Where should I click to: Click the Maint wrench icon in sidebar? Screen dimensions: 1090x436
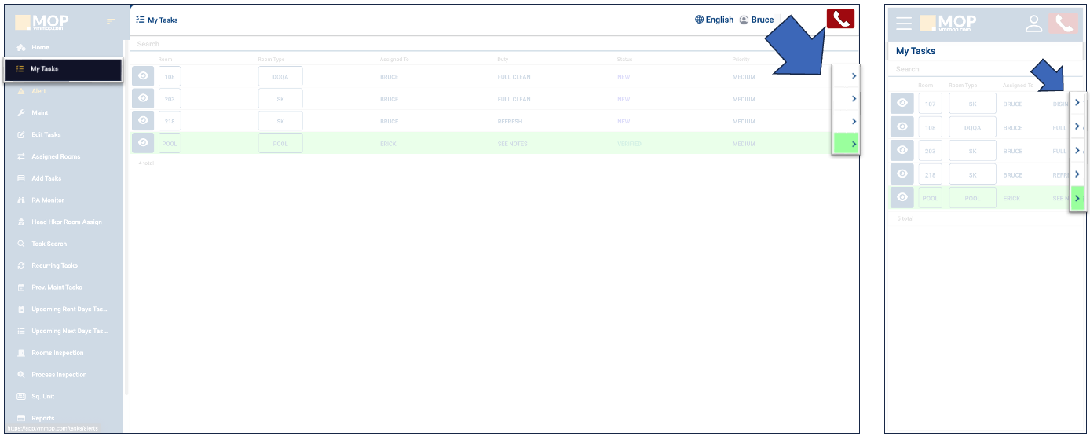tap(21, 113)
